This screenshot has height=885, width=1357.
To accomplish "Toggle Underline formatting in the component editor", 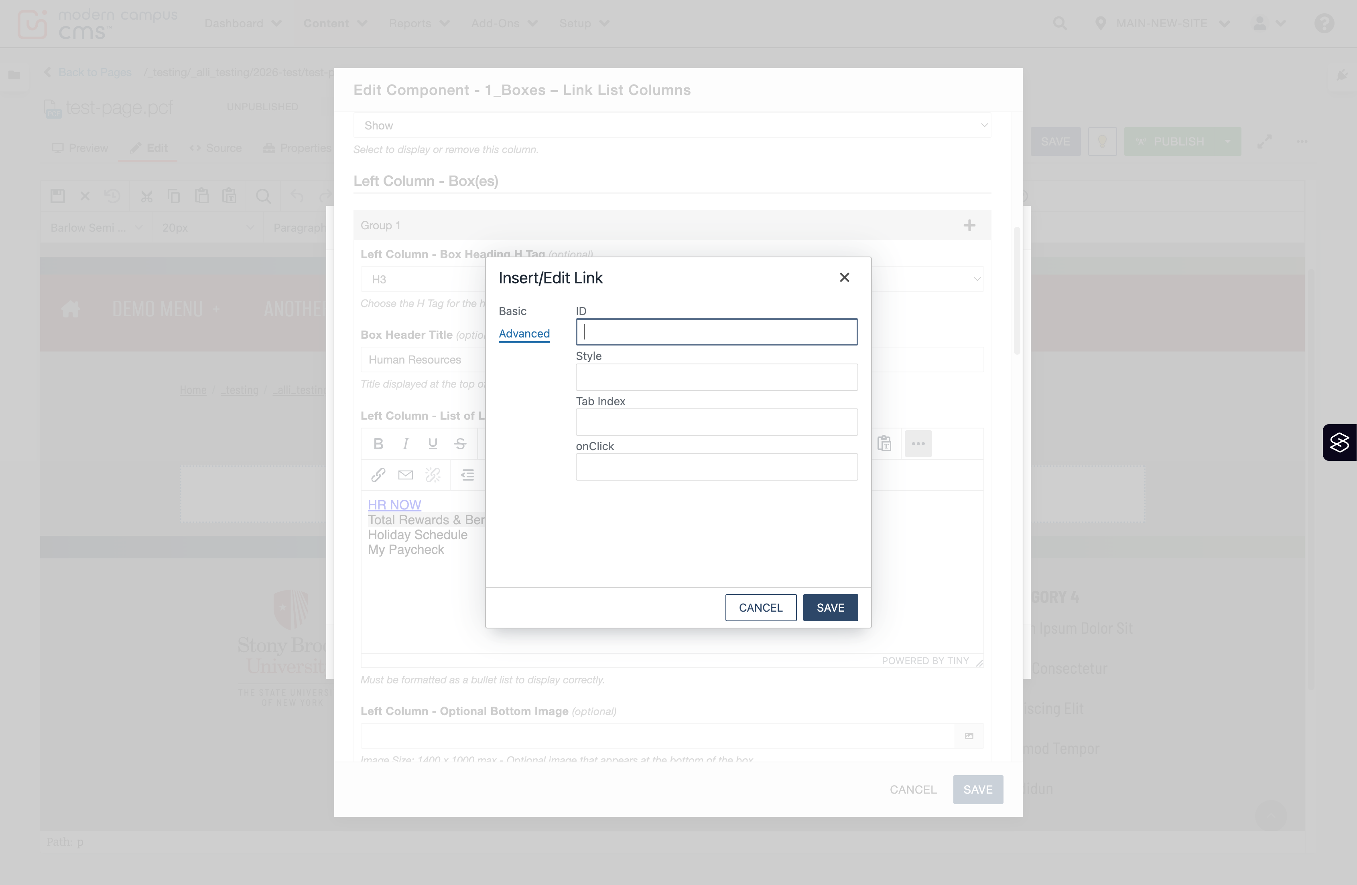I will point(433,444).
